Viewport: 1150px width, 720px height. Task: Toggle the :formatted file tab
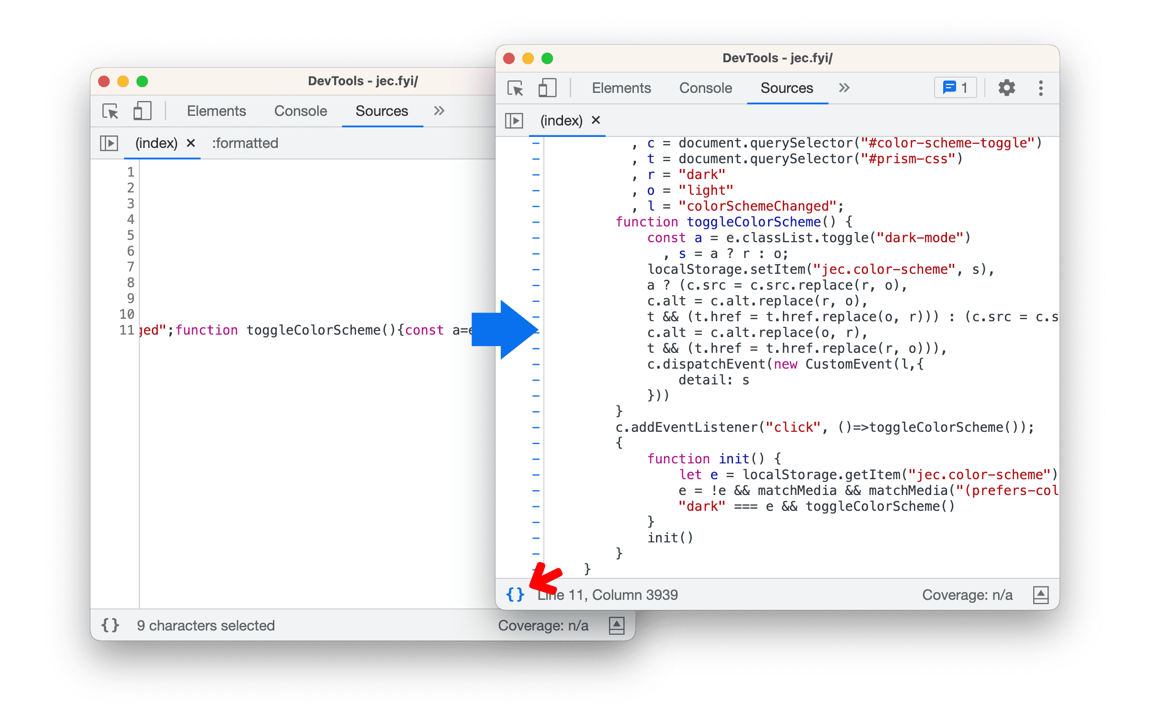click(x=243, y=142)
